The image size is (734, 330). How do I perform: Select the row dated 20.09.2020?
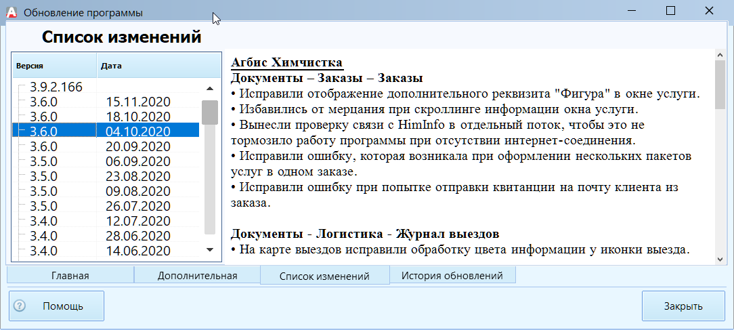point(106,146)
